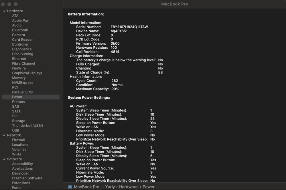This screenshot has height=190, width=286.
Task: Select Audio in the sidebar
Action: coord(17,25)
